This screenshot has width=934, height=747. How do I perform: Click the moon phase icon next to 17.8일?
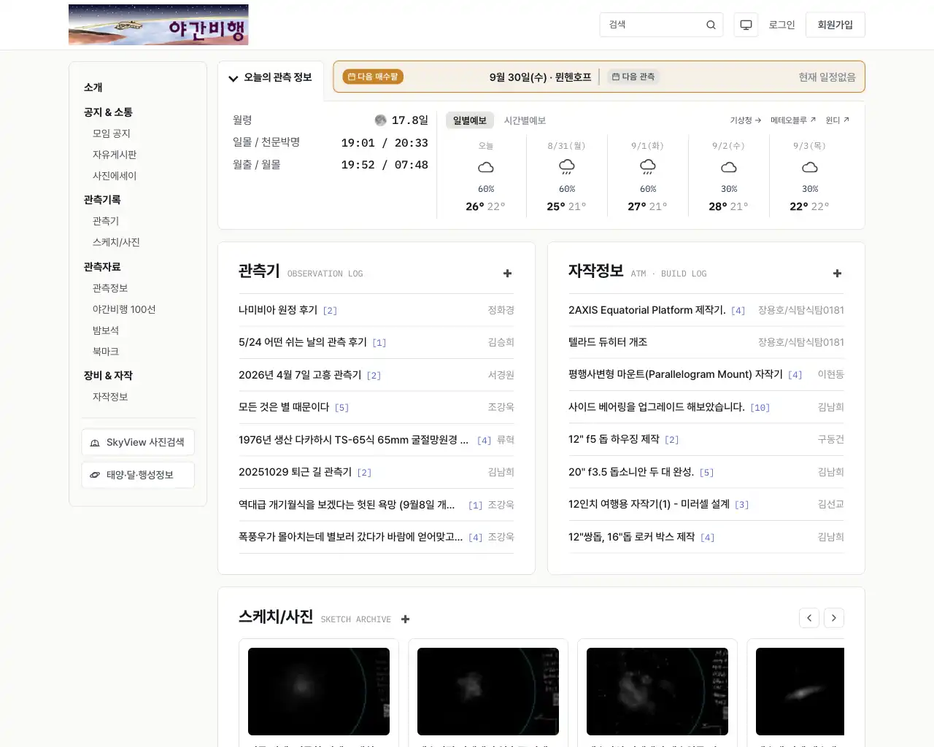(380, 120)
